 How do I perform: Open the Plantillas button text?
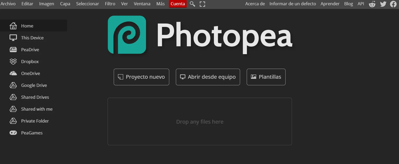coord(270,77)
